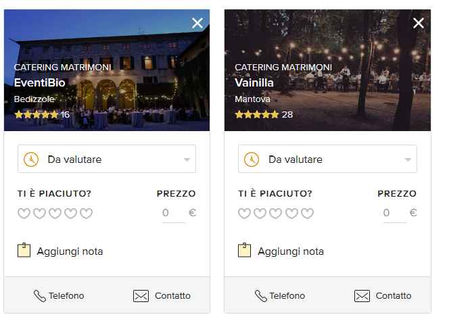This screenshot has width=449, height=321.
Task: Click the envelope icon under Vainilla
Action: [362, 296]
